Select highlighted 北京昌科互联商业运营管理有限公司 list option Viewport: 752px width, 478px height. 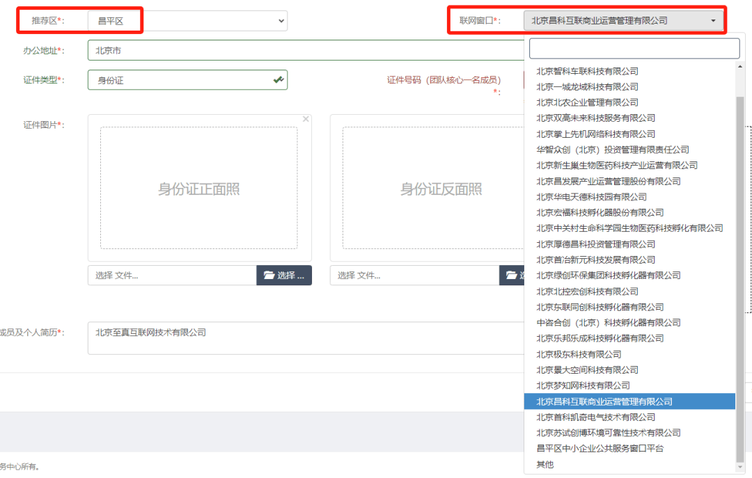(x=629, y=401)
